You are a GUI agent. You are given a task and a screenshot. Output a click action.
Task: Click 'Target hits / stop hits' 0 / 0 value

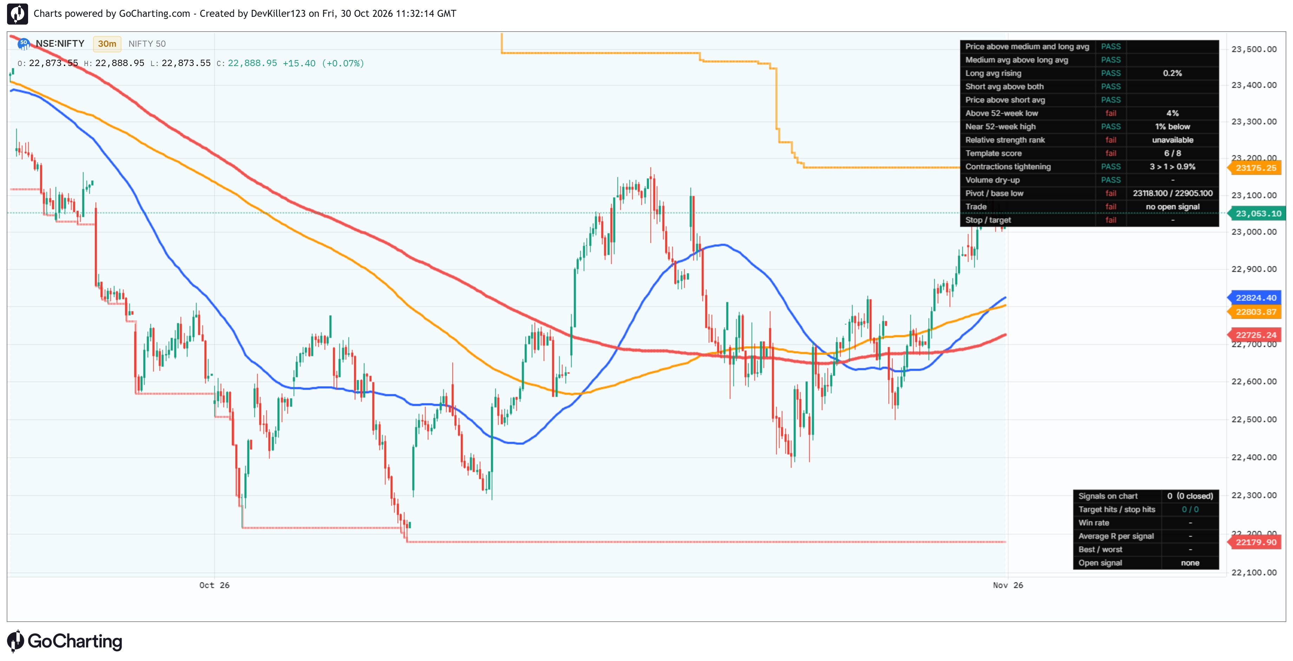1190,509
